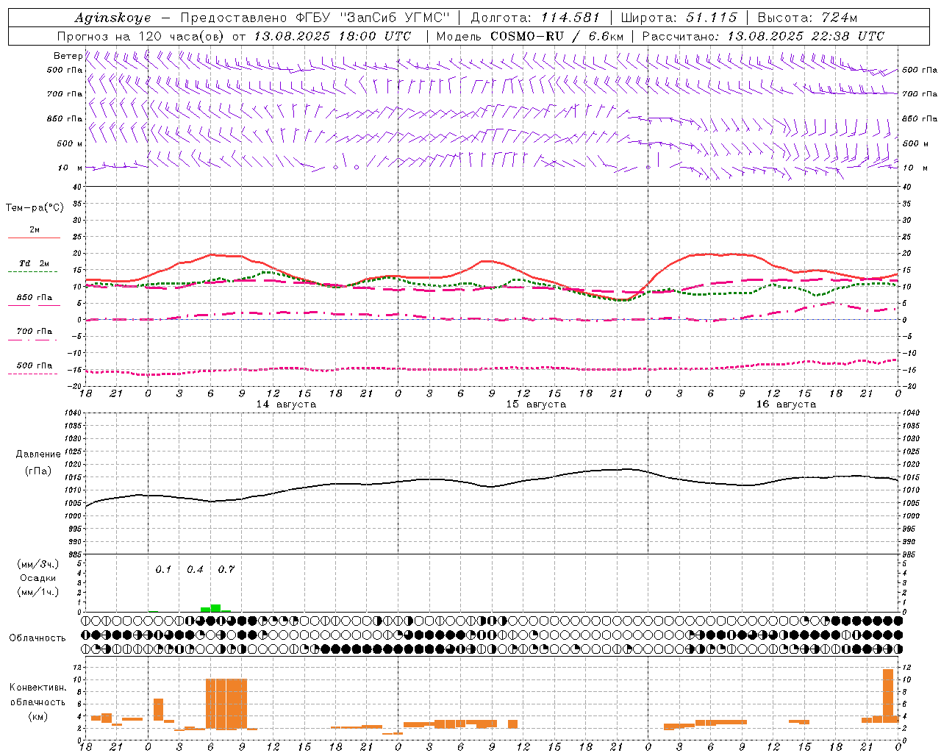Click the precipitation value 0.7
The width and height of the screenshot is (941, 753).
coord(226,569)
